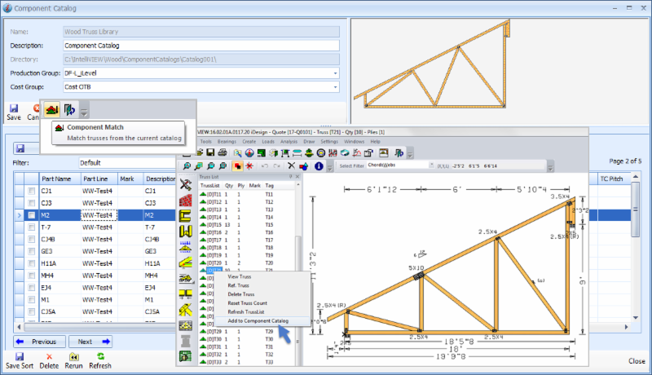Click the Previous page button
The image size is (652, 375).
tap(39, 342)
